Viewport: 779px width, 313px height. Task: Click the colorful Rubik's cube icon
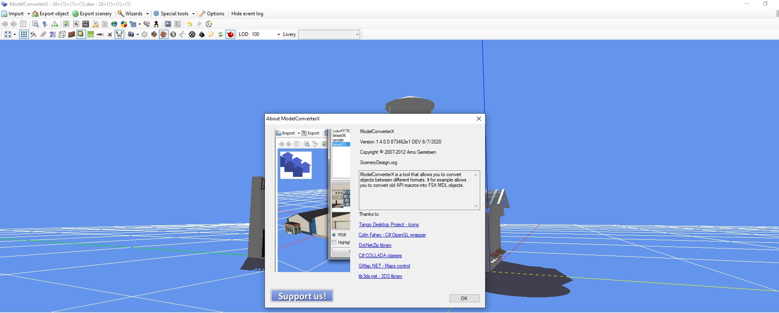[154, 34]
